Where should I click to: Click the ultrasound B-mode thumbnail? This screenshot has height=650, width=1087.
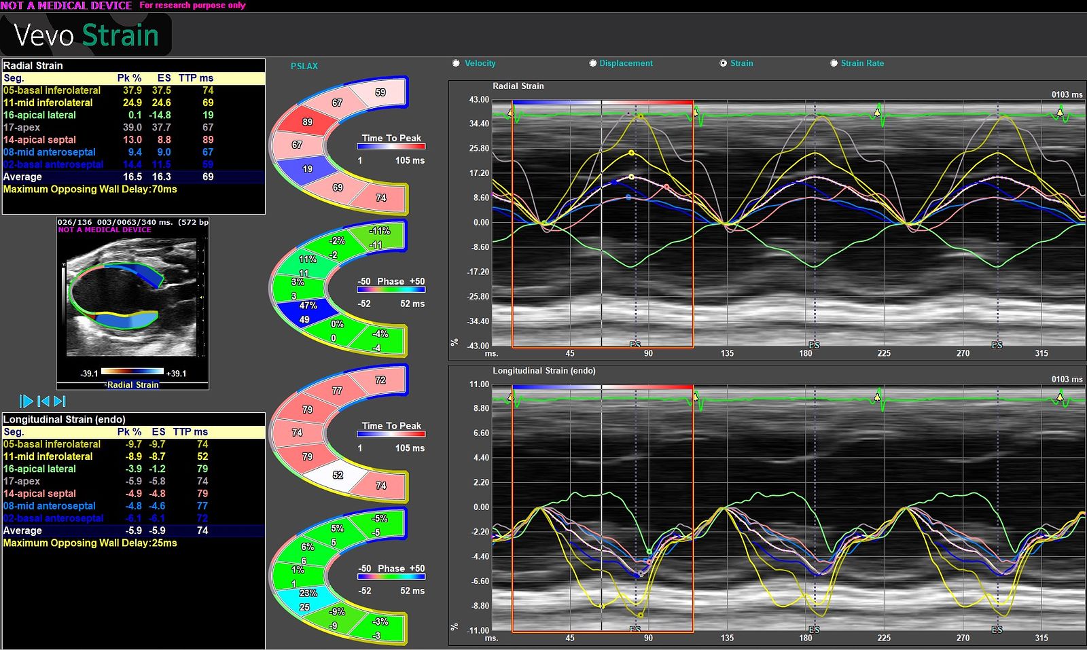pos(132,299)
